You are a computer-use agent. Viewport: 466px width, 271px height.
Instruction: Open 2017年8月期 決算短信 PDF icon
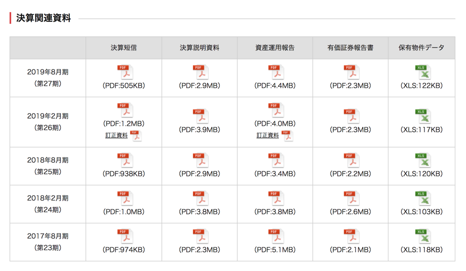pos(125,236)
